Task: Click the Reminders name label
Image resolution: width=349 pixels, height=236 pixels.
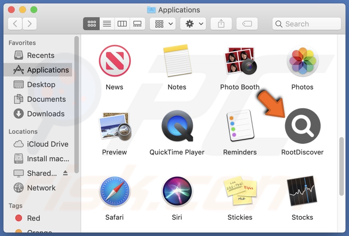Action: click(240, 152)
